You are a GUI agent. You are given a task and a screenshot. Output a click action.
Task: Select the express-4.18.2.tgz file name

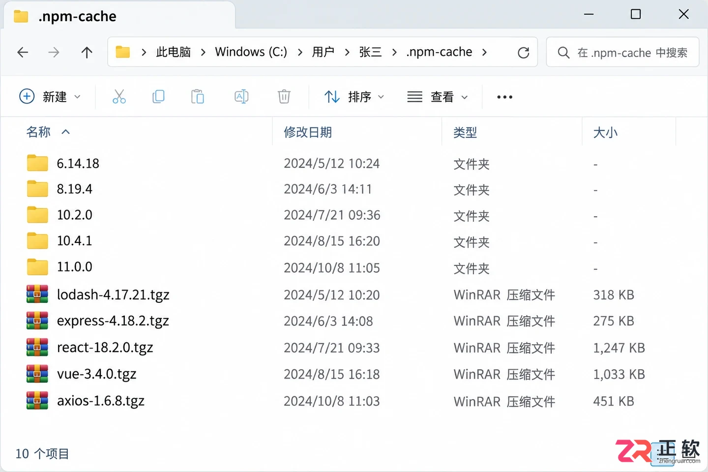pyautogui.click(x=113, y=321)
